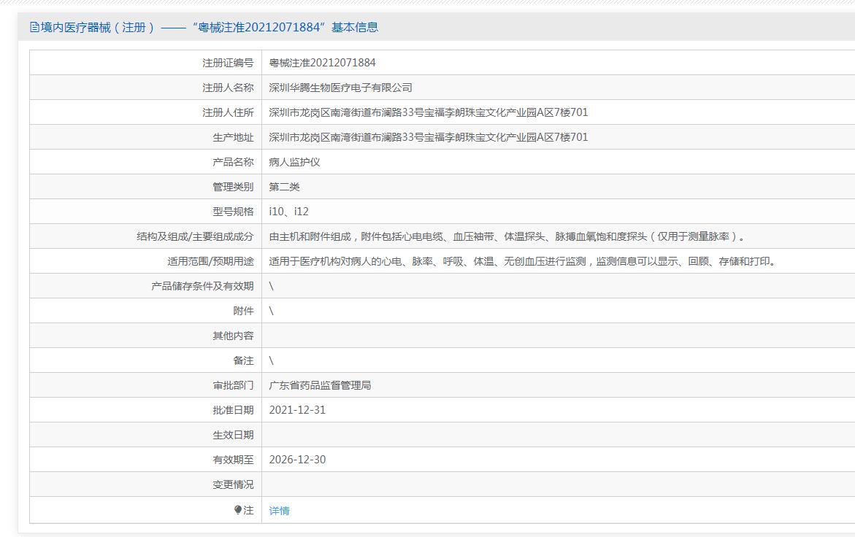Click the document icon beside 境内医疗器械 title

[34, 27]
